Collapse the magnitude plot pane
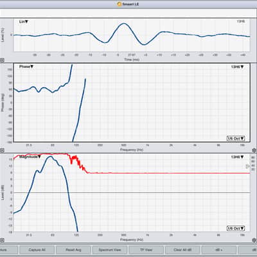Screen dimensions: 257x257 (2, 240)
